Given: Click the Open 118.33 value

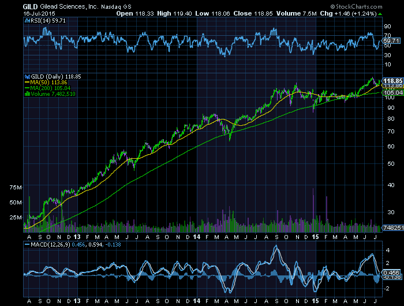Looking at the screenshot, I should click(x=135, y=14).
